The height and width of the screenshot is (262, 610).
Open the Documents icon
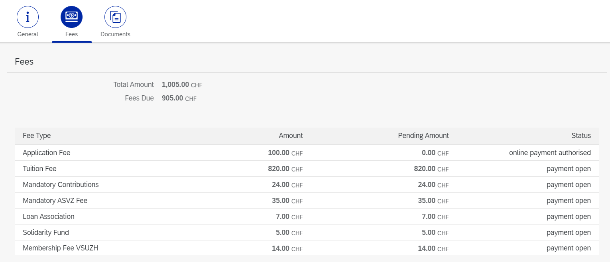pos(115,17)
